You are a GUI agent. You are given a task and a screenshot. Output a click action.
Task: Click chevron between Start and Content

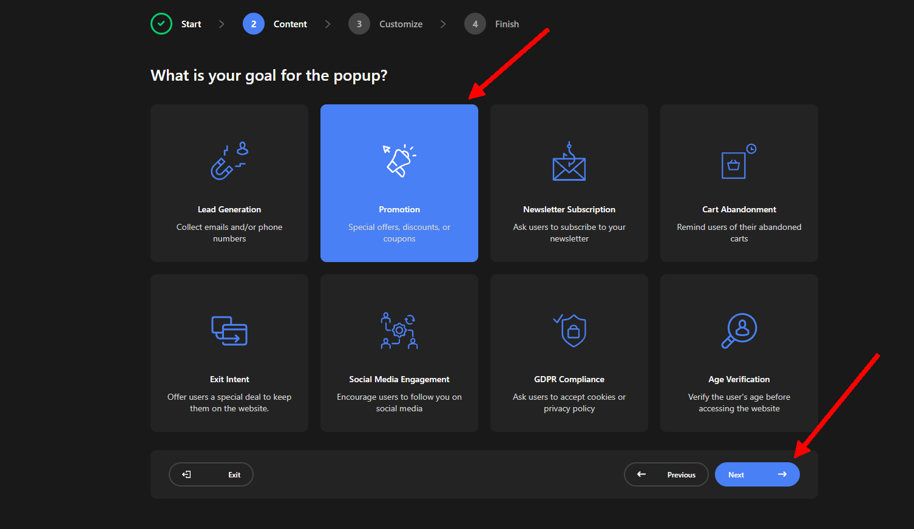click(222, 24)
